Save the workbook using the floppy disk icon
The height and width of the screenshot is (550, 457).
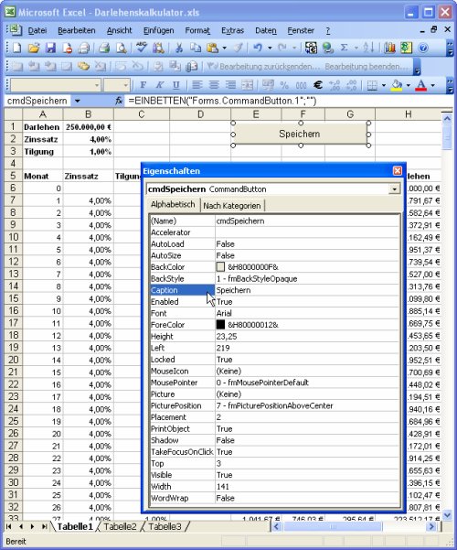click(x=51, y=48)
